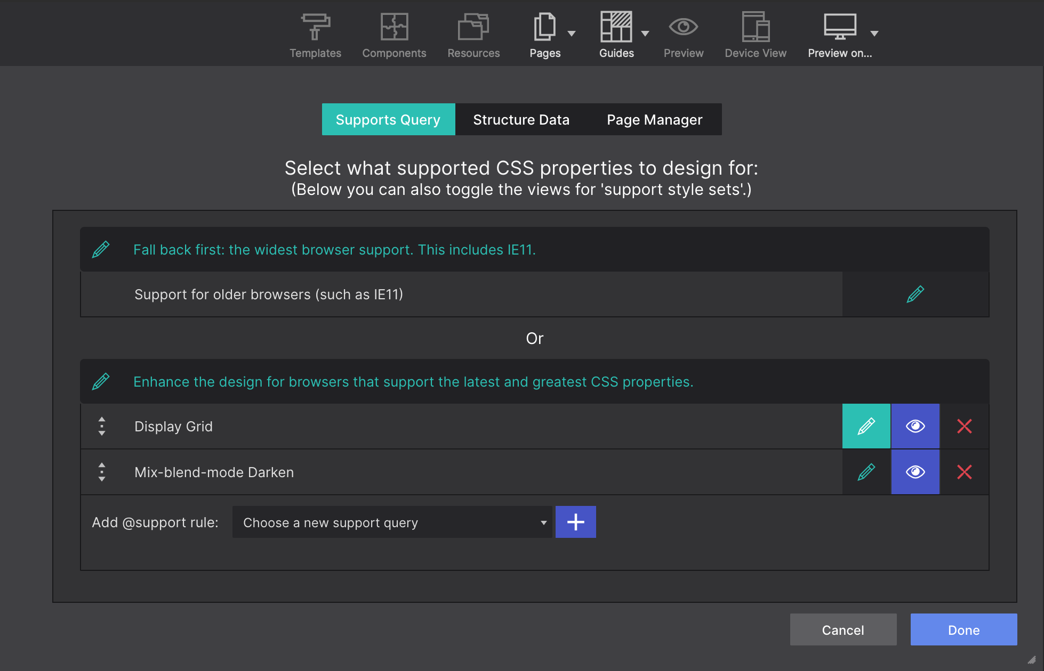Expand the Guides dropdown arrow
1044x671 pixels.
click(x=645, y=34)
